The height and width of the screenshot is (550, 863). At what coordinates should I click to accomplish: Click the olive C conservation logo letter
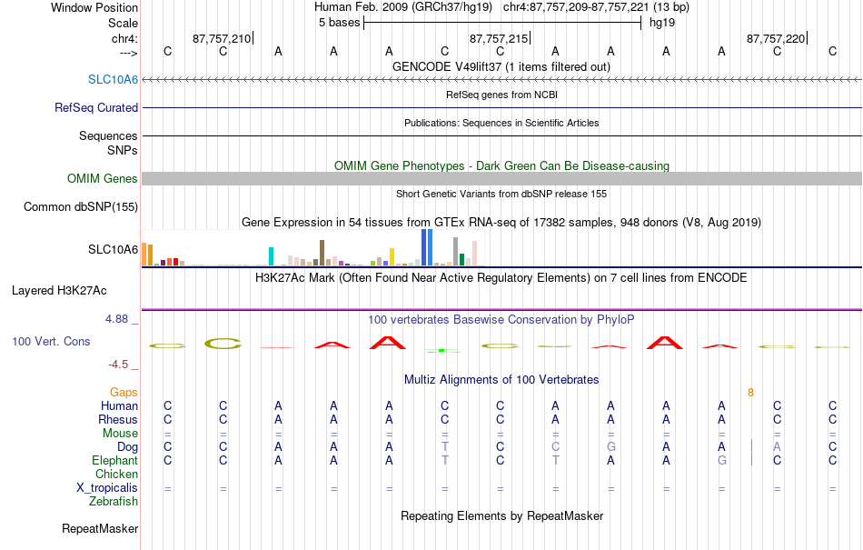(223, 345)
